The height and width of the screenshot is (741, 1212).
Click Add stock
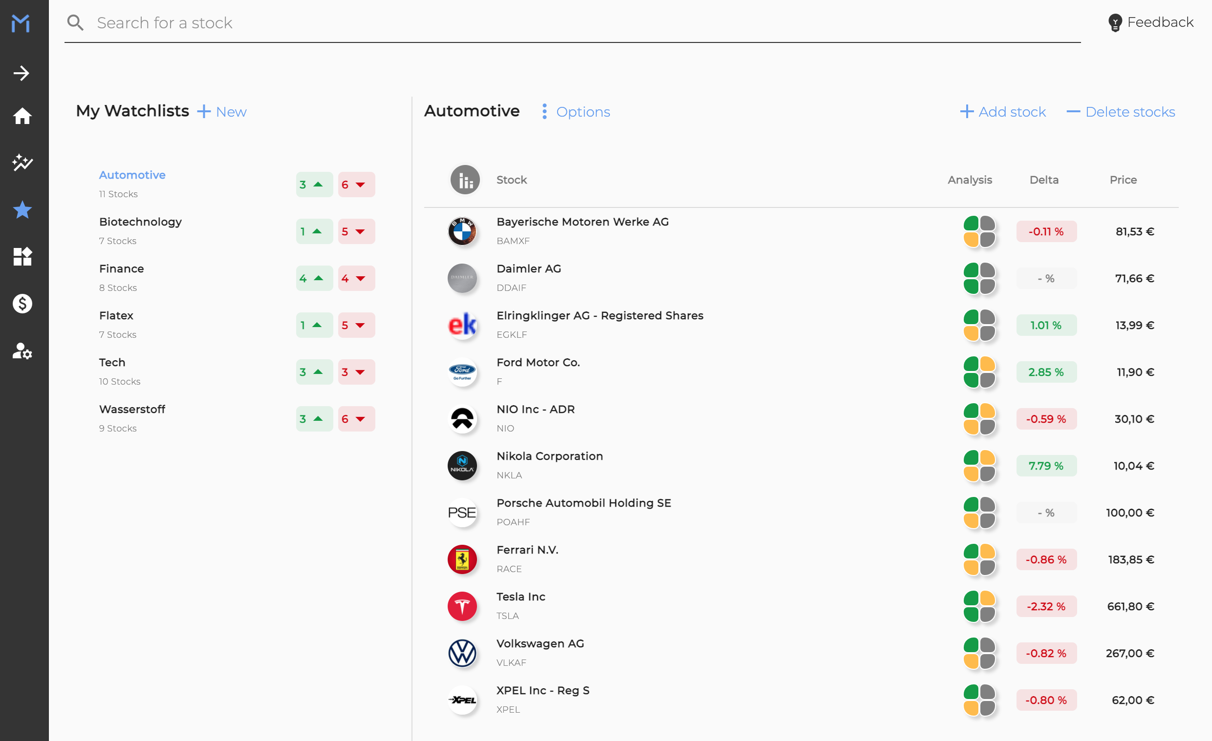pyautogui.click(x=1002, y=112)
